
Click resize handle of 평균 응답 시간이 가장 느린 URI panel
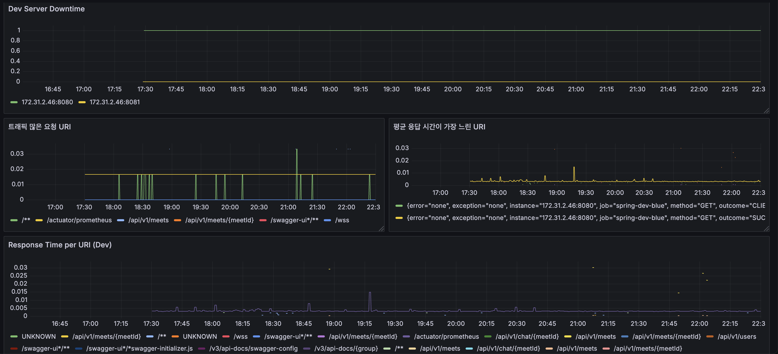[766, 229]
